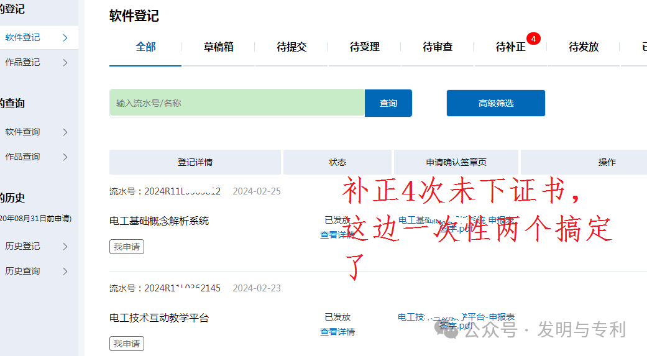Expand the 作品查询 chevron arrow
Image resolution: width=647 pixels, height=356 pixels.
(x=65, y=157)
